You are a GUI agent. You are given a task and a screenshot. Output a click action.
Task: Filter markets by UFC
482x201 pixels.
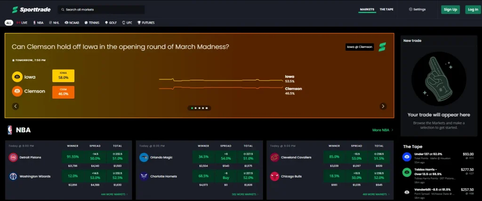(127, 23)
